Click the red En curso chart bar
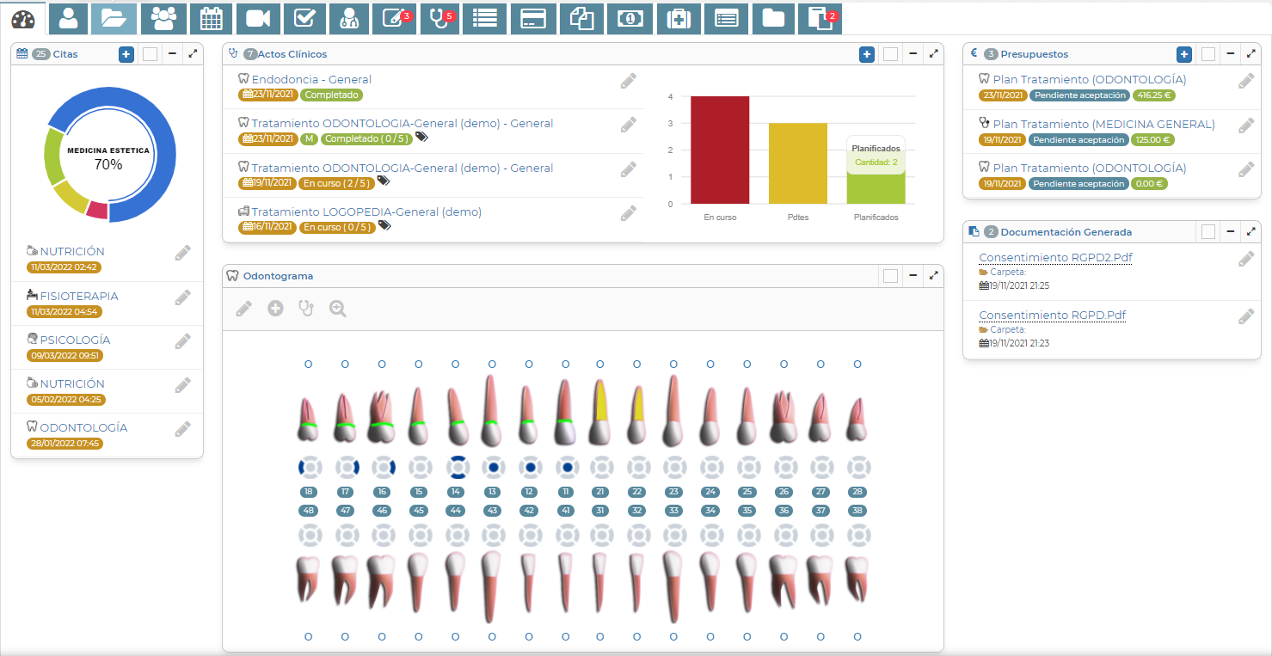 point(720,150)
